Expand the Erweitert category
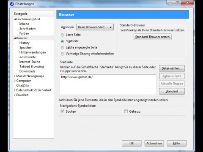The height and width of the screenshot is (152, 203). pos(15,95)
